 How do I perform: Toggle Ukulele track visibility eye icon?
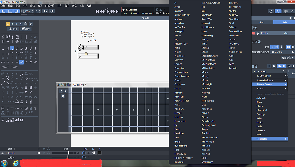39,153
